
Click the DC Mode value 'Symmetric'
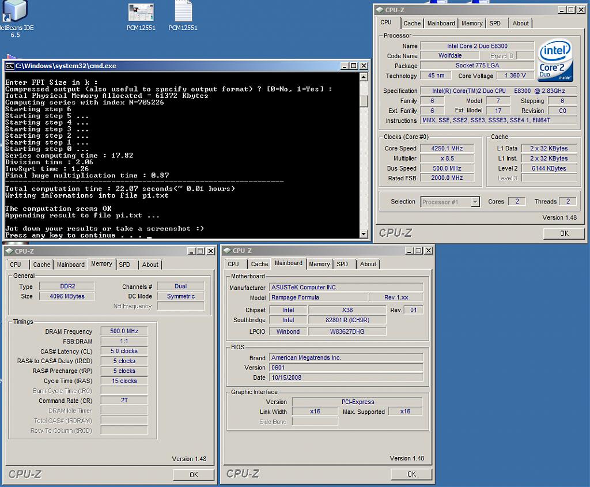pos(180,297)
